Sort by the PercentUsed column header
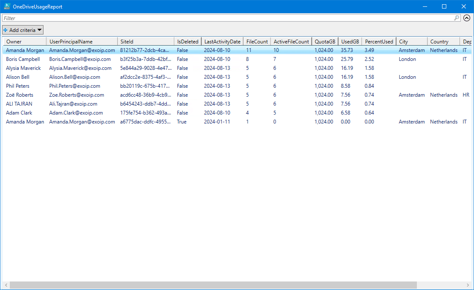This screenshot has width=474, height=290. (x=379, y=41)
